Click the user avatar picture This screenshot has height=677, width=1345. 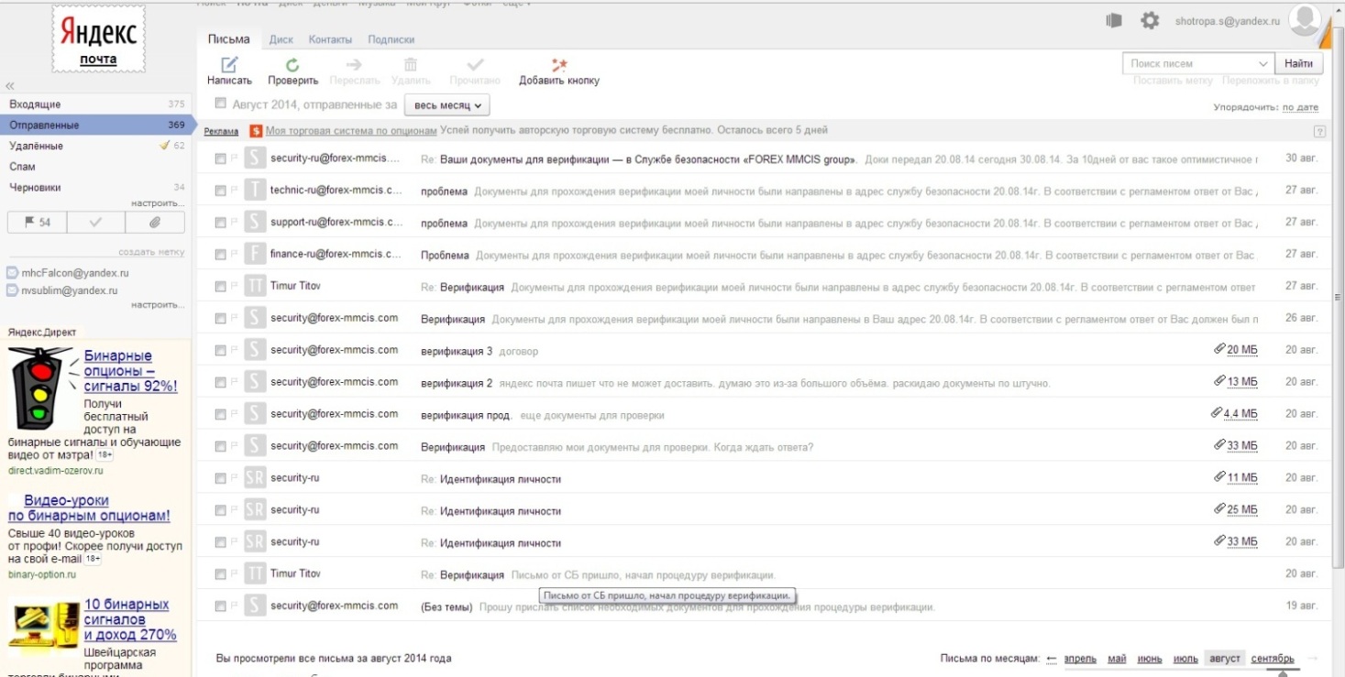(1304, 20)
